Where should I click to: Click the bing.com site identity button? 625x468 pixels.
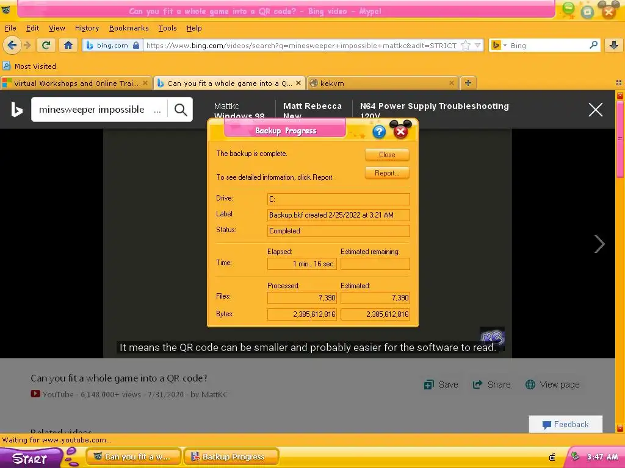[112, 45]
